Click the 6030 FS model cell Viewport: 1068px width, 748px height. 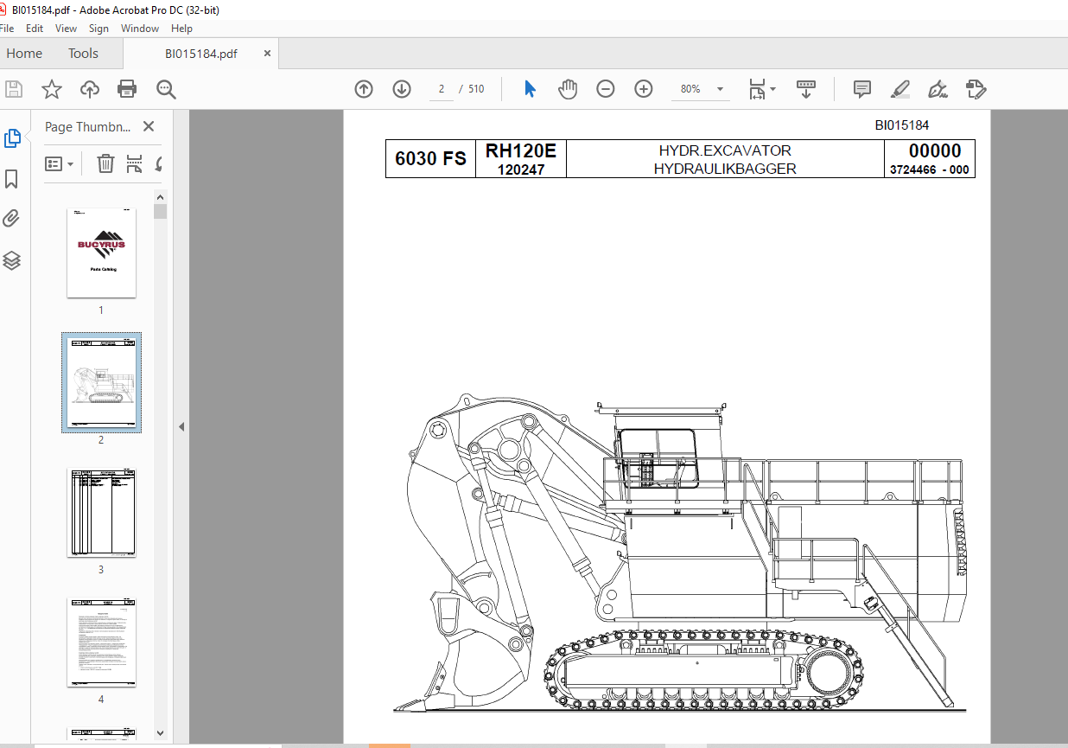click(x=430, y=158)
